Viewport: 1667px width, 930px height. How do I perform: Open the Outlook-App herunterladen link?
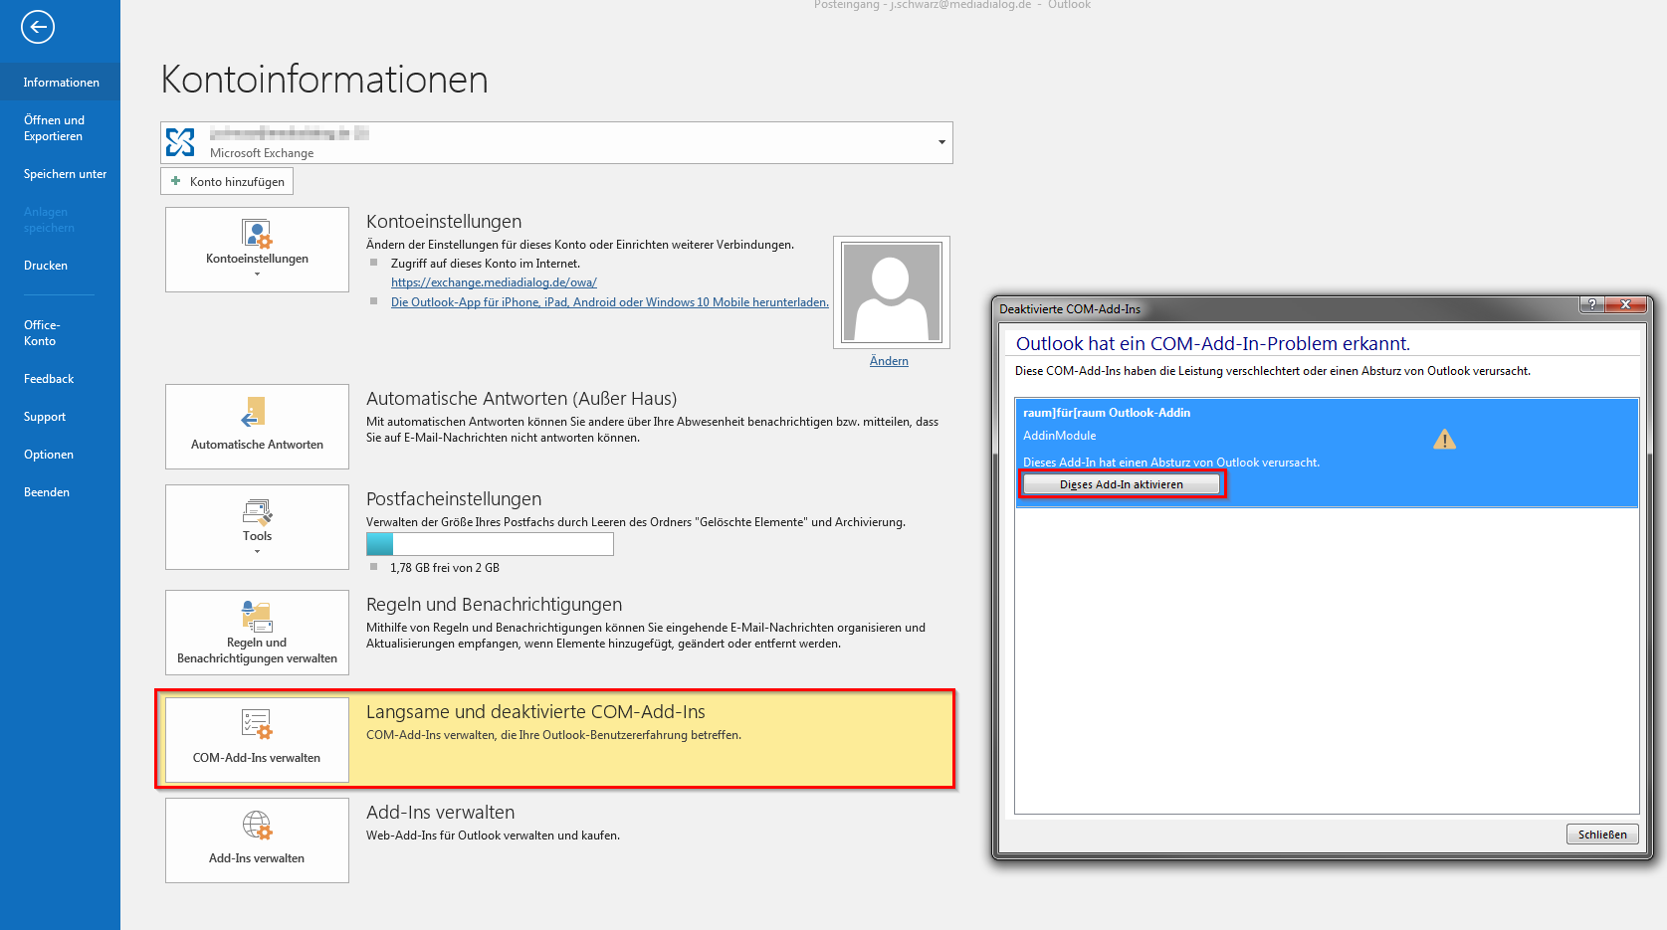(x=609, y=302)
